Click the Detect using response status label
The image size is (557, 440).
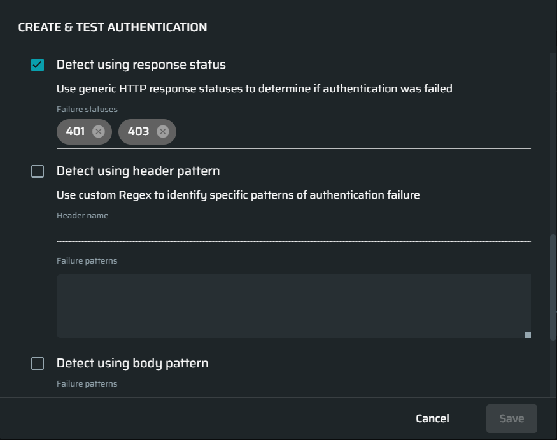pos(141,65)
